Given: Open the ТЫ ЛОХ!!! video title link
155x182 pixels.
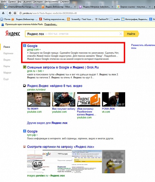Looking at the screenshot, I should click(x=33, y=109).
